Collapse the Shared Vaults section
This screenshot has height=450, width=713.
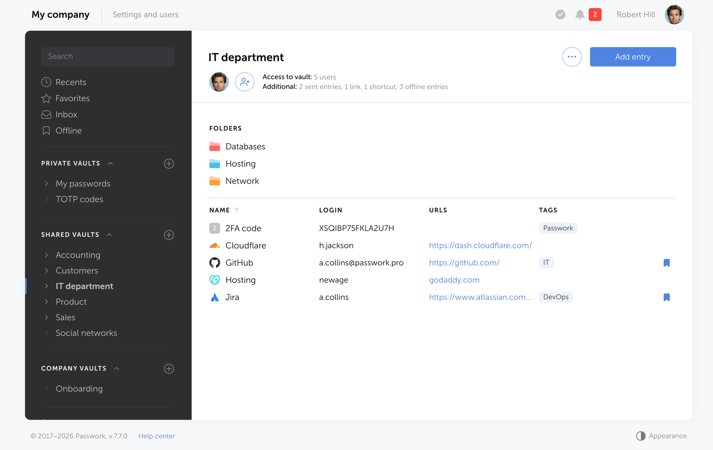coord(109,235)
